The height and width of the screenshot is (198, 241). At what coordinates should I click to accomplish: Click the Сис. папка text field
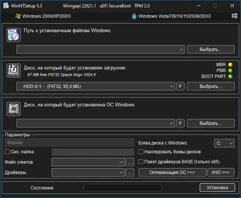point(93,152)
